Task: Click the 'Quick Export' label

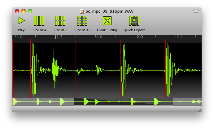Action: [x=134, y=30]
